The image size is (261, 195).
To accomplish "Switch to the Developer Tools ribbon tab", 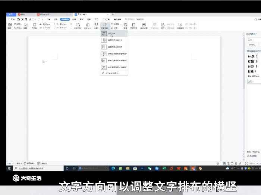I will tap(106, 19).
